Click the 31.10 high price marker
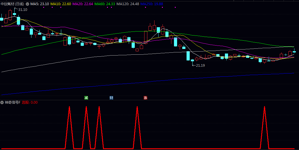 pos(23,10)
